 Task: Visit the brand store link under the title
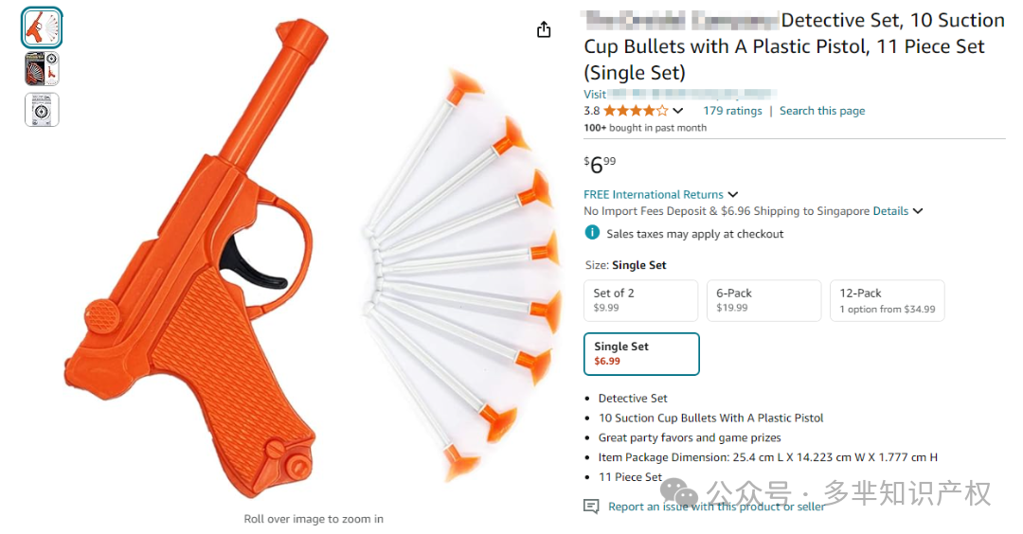[x=679, y=95]
